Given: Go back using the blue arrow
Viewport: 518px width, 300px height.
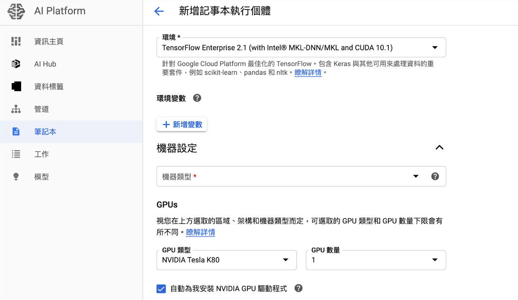Looking at the screenshot, I should click(x=159, y=11).
